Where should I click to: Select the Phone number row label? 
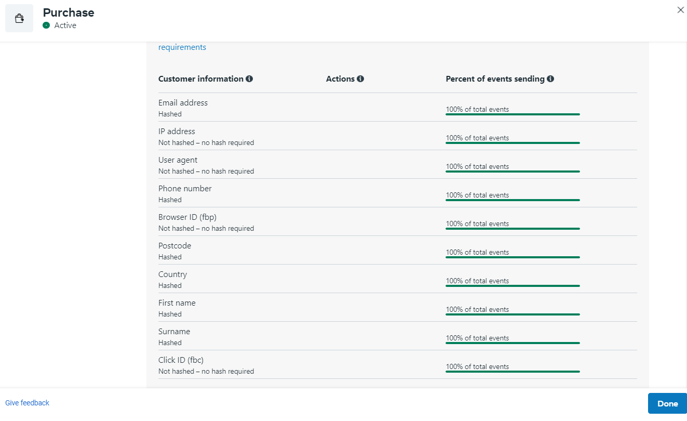pos(185,189)
